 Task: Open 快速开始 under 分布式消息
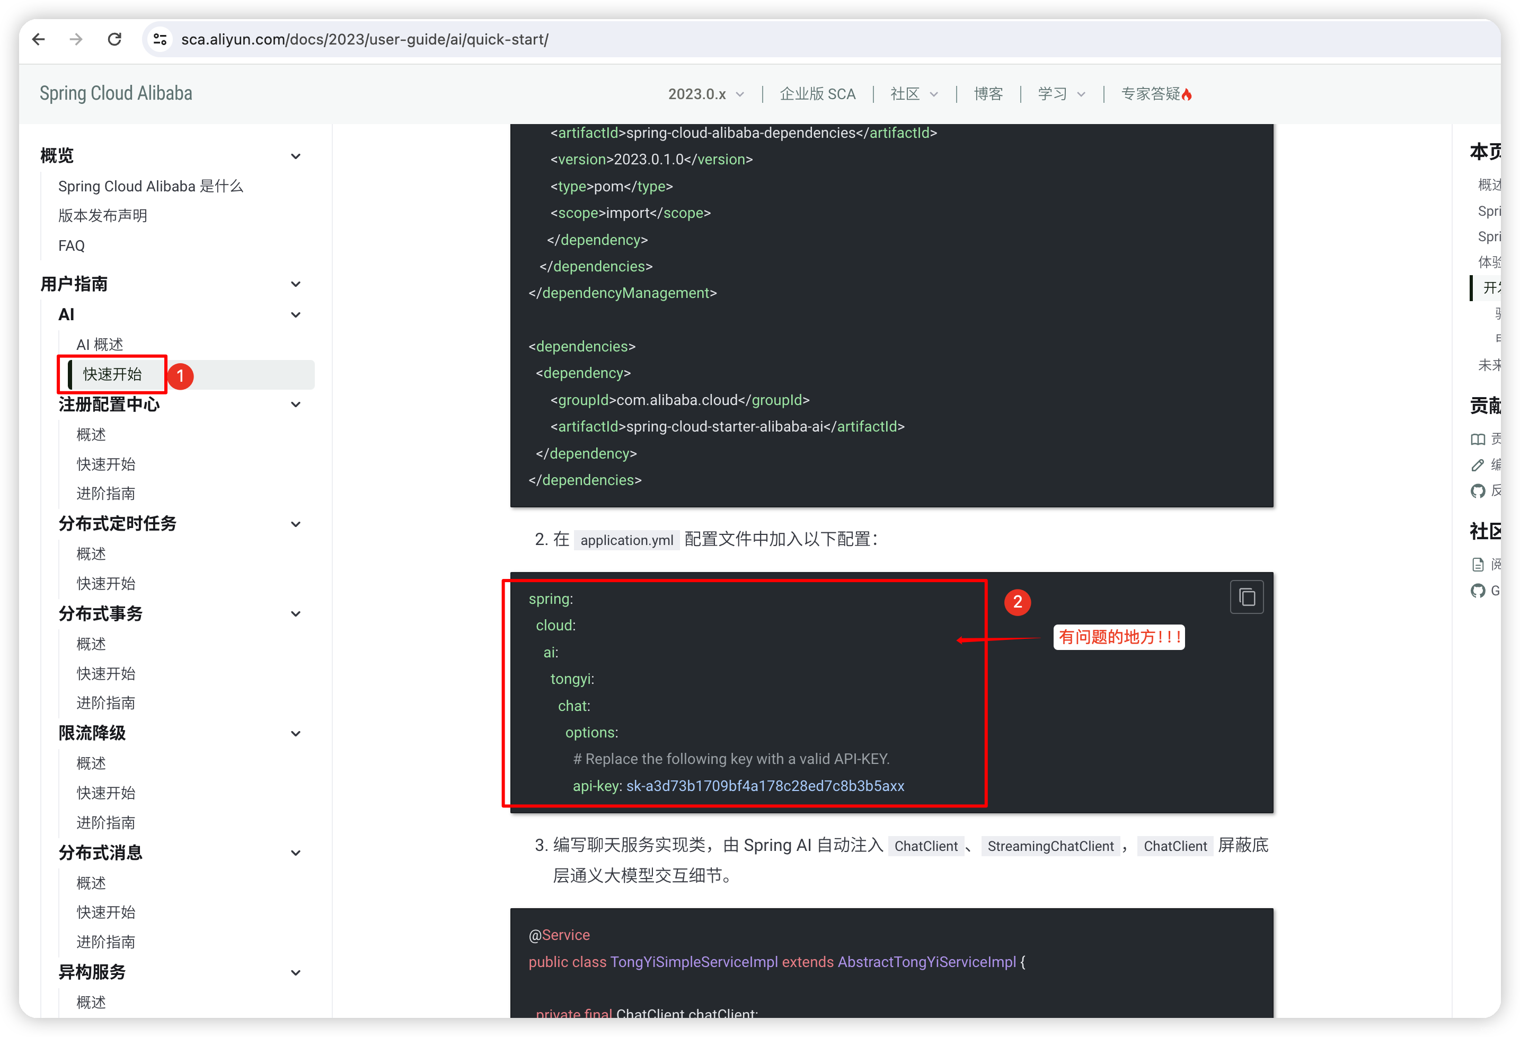click(x=106, y=913)
